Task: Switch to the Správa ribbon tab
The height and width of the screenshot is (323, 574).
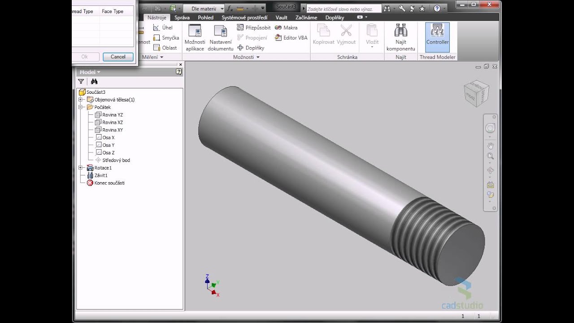Action: [182, 17]
